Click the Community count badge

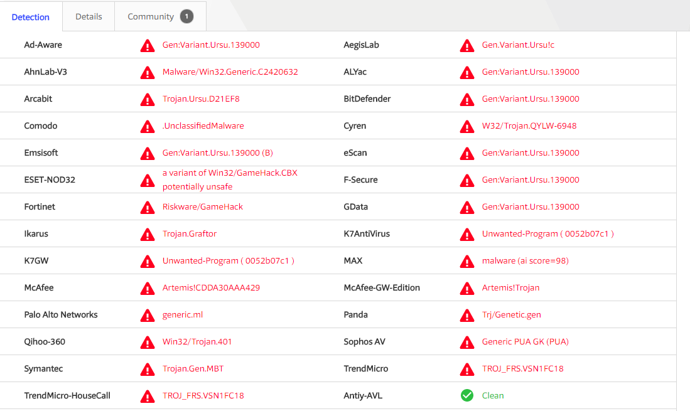186,17
